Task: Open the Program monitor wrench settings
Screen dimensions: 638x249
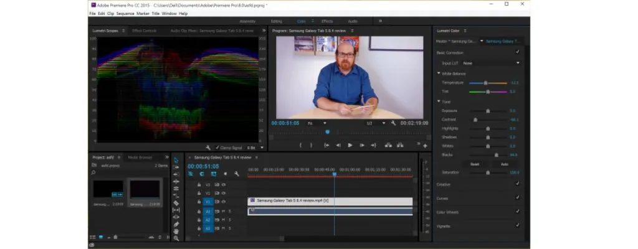Action: tap(394, 123)
